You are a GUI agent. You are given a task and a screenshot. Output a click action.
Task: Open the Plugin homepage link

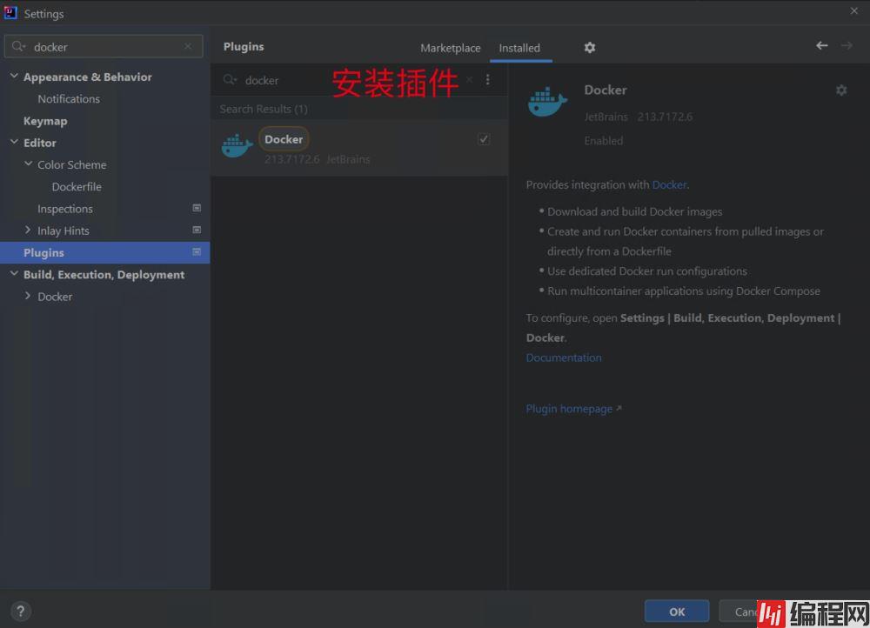pyautogui.click(x=569, y=409)
